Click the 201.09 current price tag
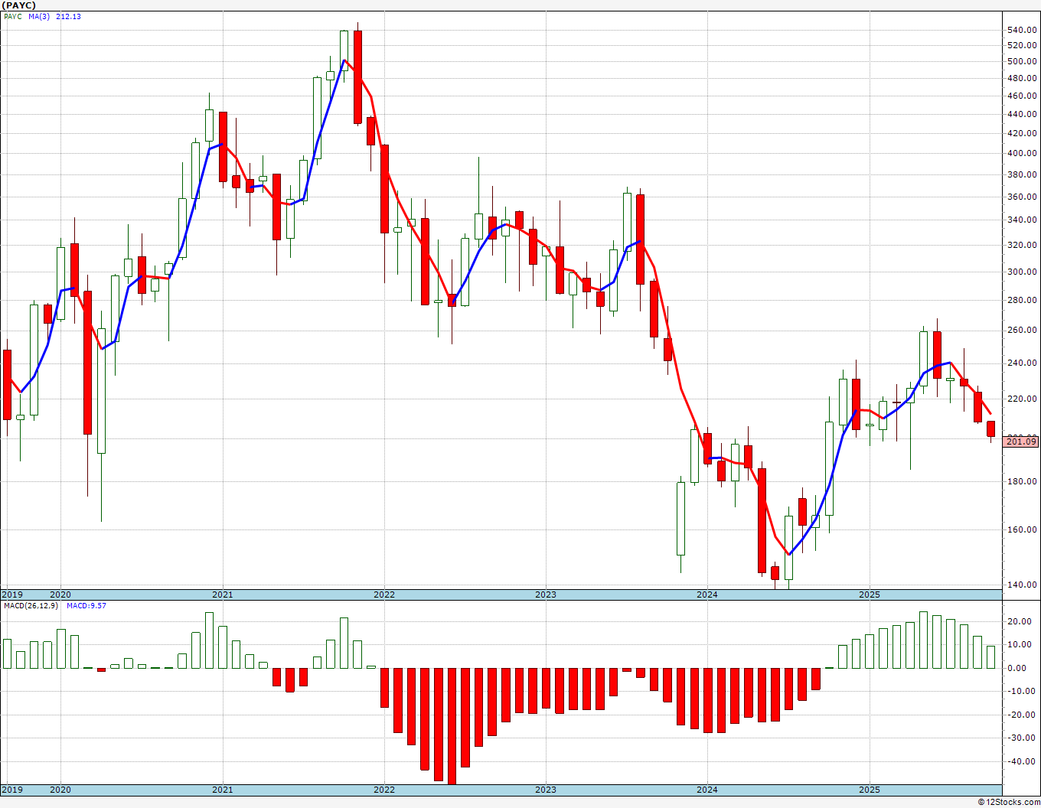1041x808 pixels. 1021,441
